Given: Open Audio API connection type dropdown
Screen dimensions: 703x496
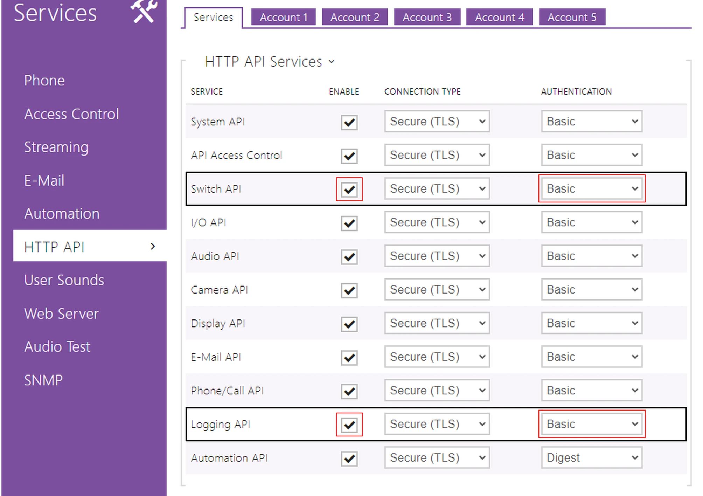Looking at the screenshot, I should pyautogui.click(x=437, y=256).
